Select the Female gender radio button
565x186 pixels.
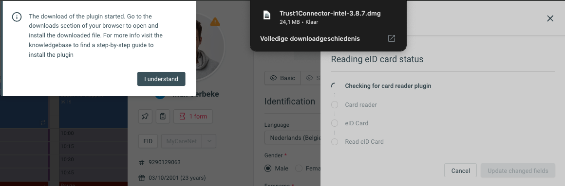299,168
